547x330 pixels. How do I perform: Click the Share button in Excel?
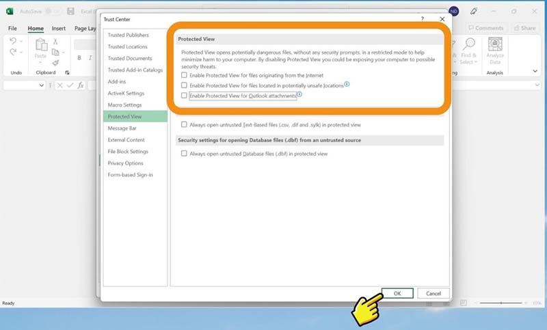click(525, 28)
